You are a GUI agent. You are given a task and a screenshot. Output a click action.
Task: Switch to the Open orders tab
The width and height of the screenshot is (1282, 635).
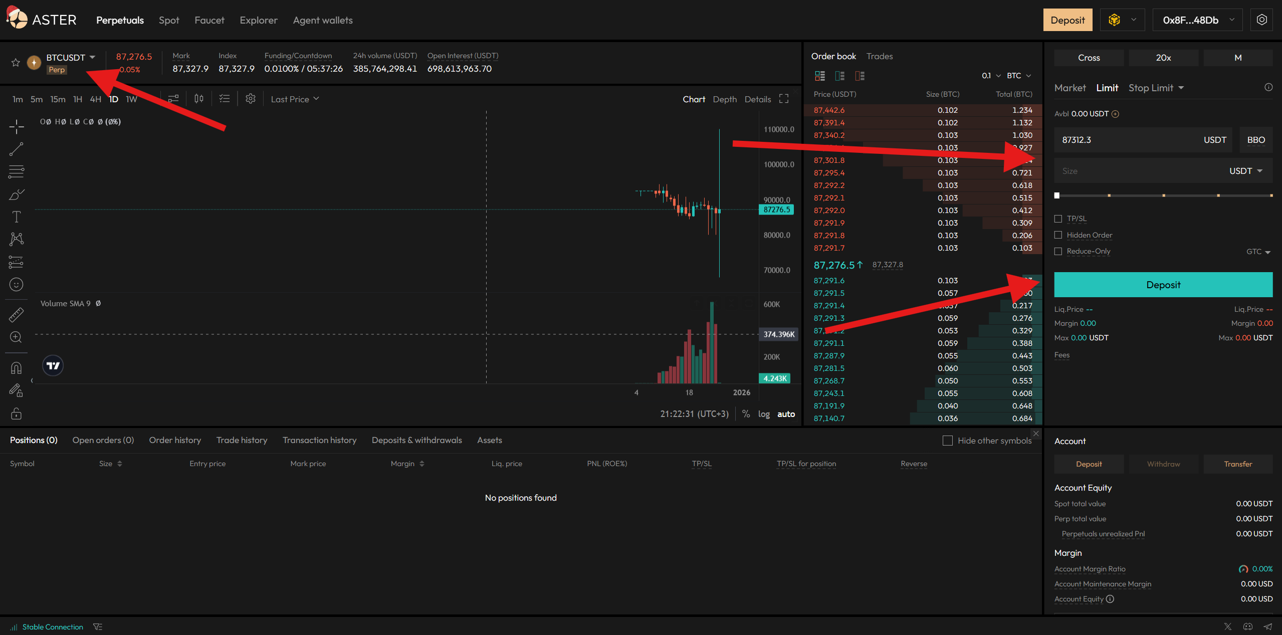coord(103,440)
